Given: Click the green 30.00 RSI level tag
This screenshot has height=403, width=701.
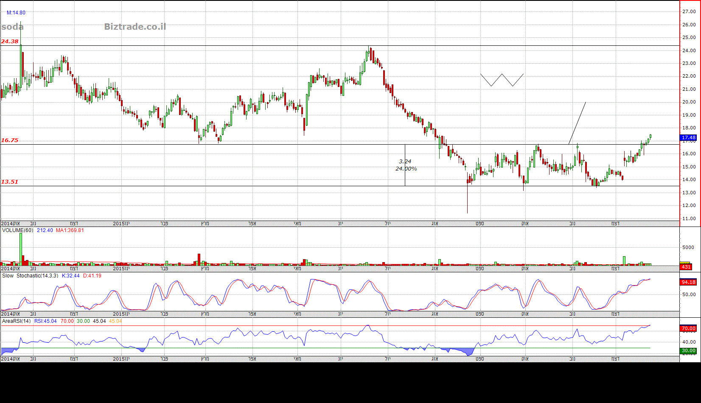Looking at the screenshot, I should click(688, 351).
